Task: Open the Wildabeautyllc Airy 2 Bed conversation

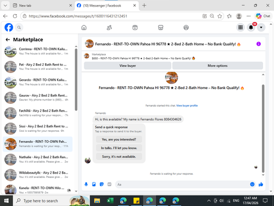Action: coord(37,175)
